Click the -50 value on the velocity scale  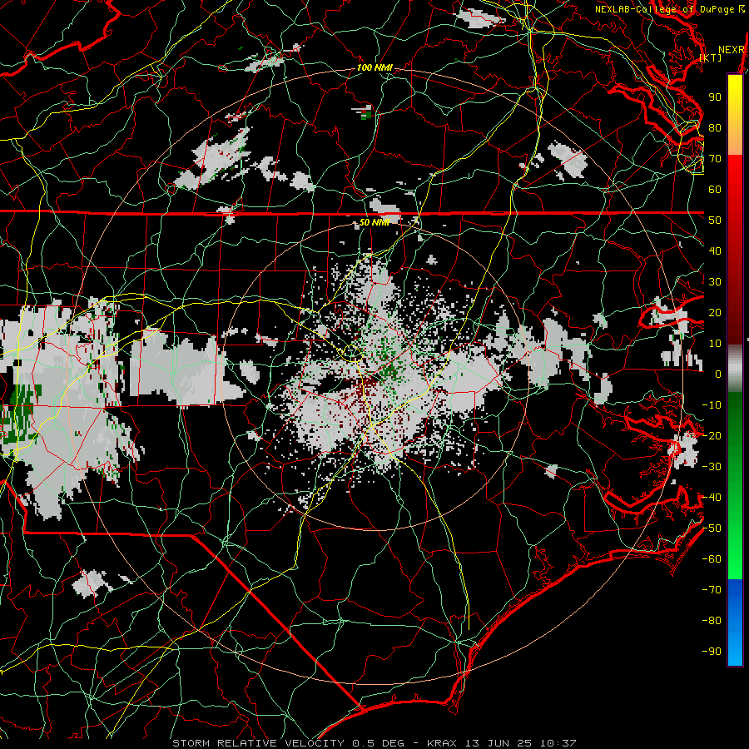tap(712, 528)
